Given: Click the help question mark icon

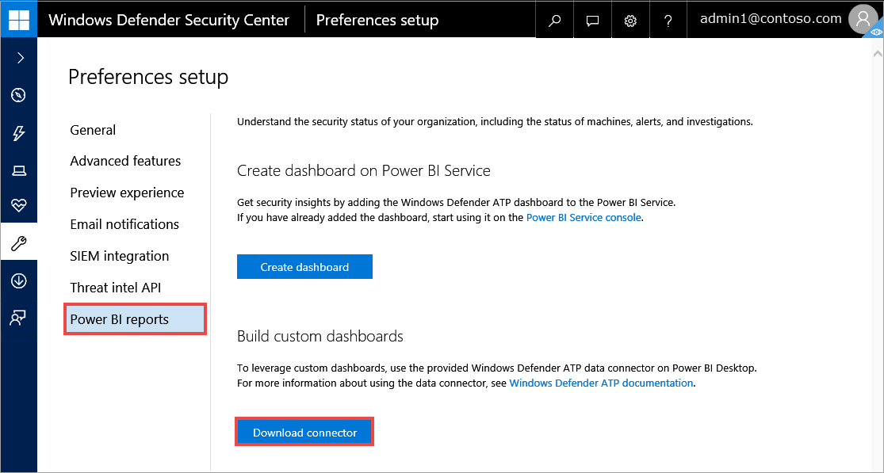Looking at the screenshot, I should coord(668,21).
